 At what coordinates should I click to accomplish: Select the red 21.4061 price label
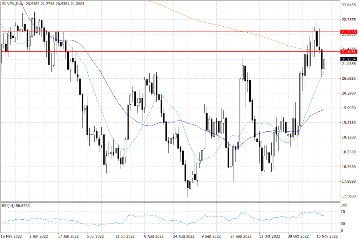point(348,52)
